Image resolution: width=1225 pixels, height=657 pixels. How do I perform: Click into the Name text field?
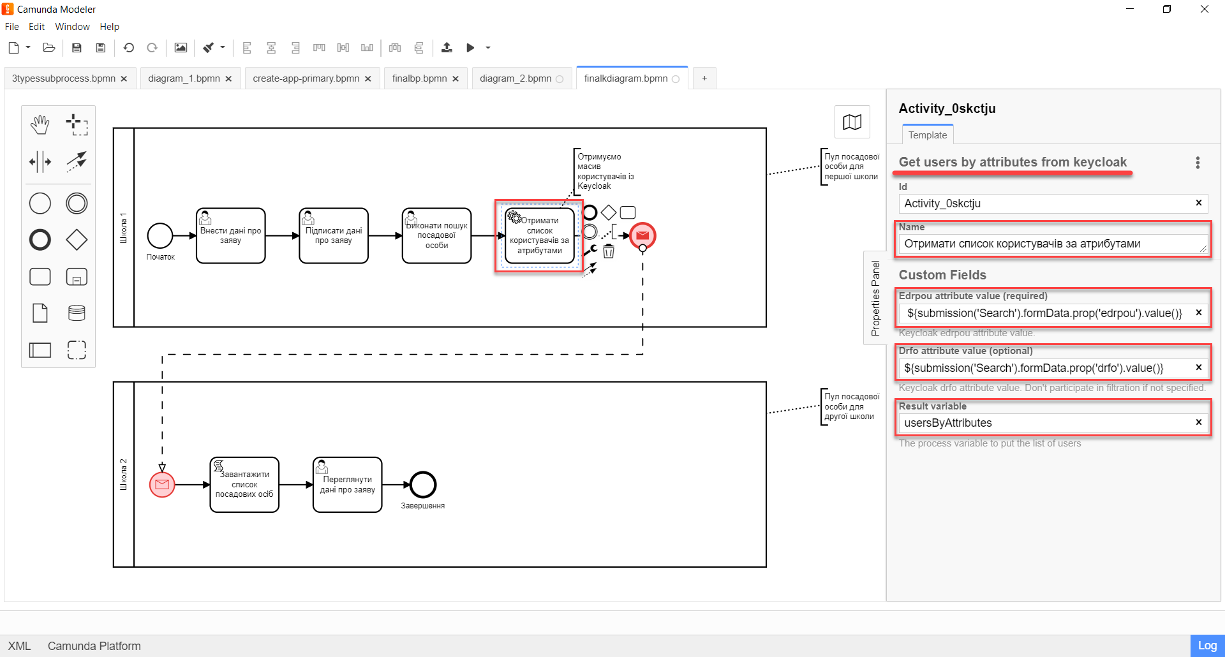click(1053, 244)
